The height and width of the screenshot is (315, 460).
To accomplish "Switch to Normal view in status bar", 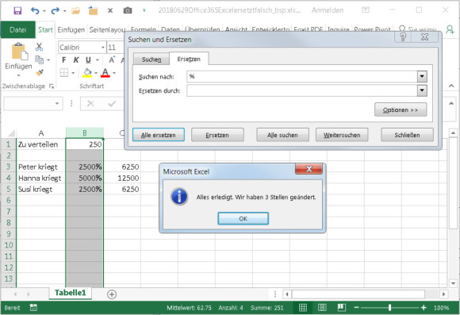I will 303,308.
